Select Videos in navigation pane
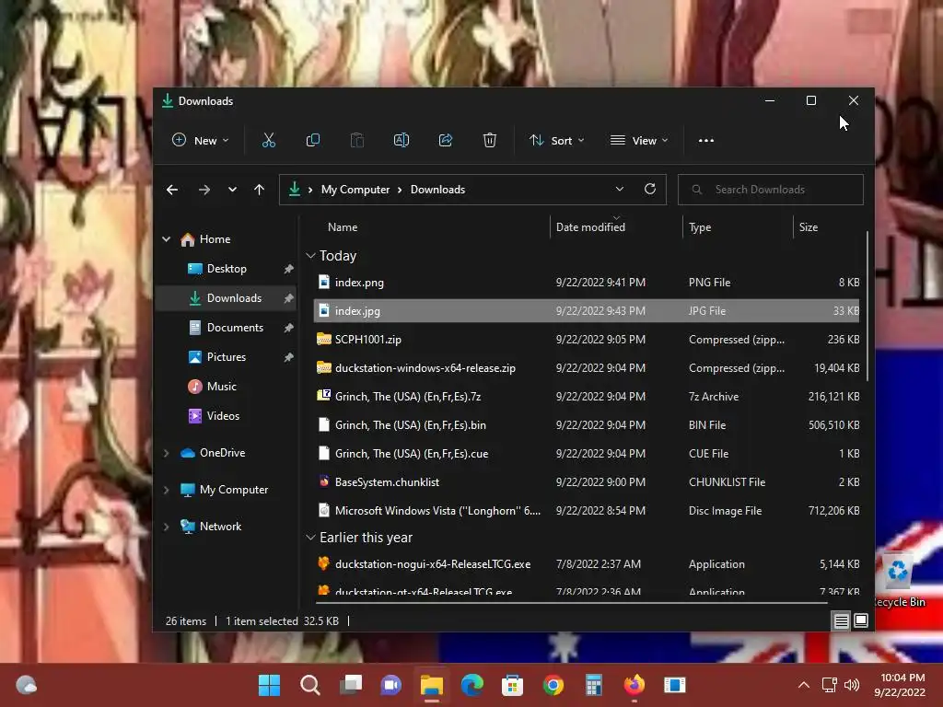943x707 pixels. 227,416
